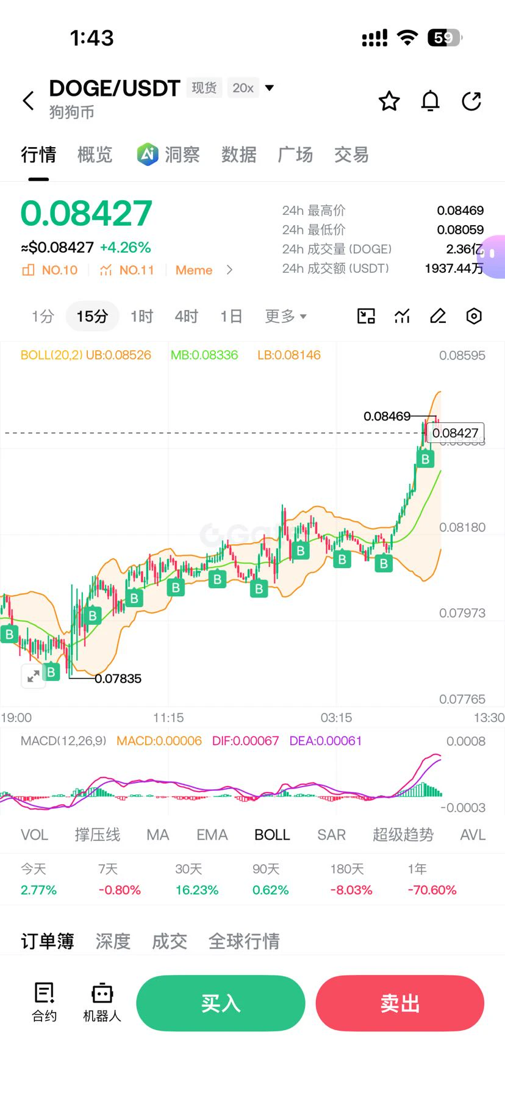The width and height of the screenshot is (505, 1096).
Task: Tap status bar battery indicator
Action: click(x=445, y=38)
